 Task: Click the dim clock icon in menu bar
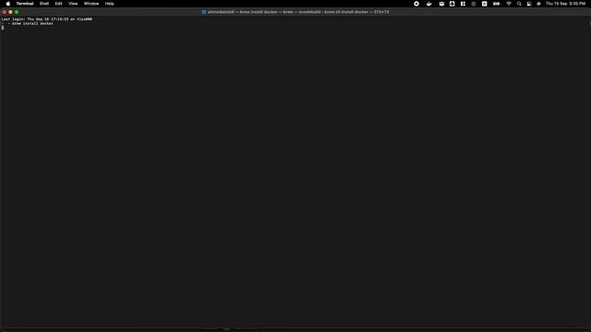point(474,4)
